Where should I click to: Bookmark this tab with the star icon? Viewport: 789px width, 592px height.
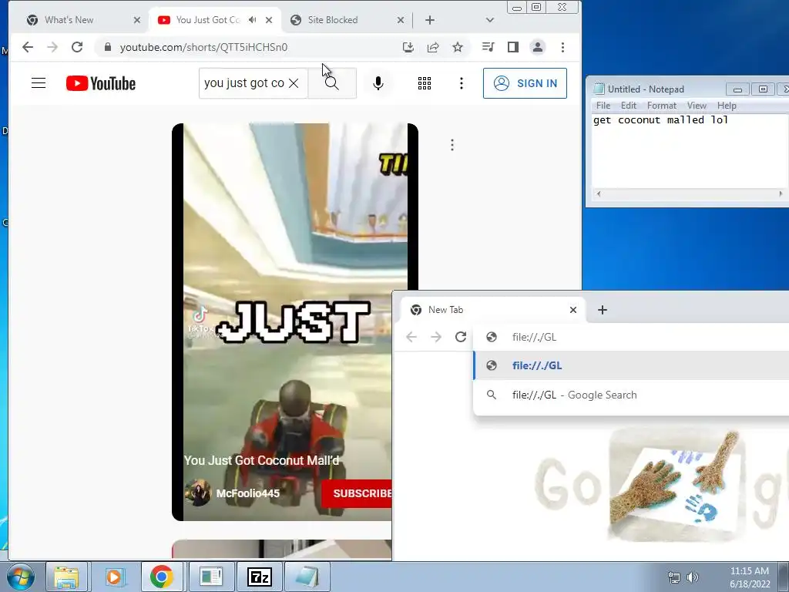click(458, 47)
